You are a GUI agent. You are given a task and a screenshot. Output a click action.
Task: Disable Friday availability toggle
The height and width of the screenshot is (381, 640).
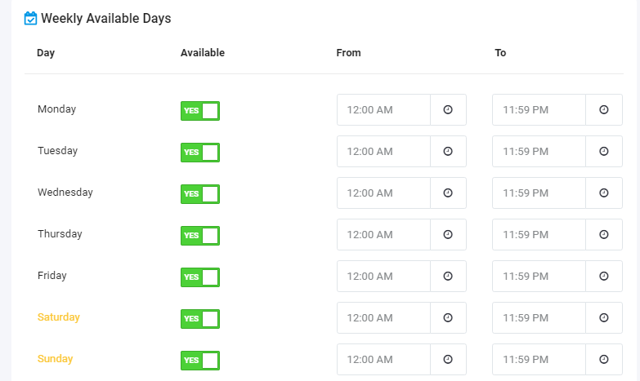[200, 277]
